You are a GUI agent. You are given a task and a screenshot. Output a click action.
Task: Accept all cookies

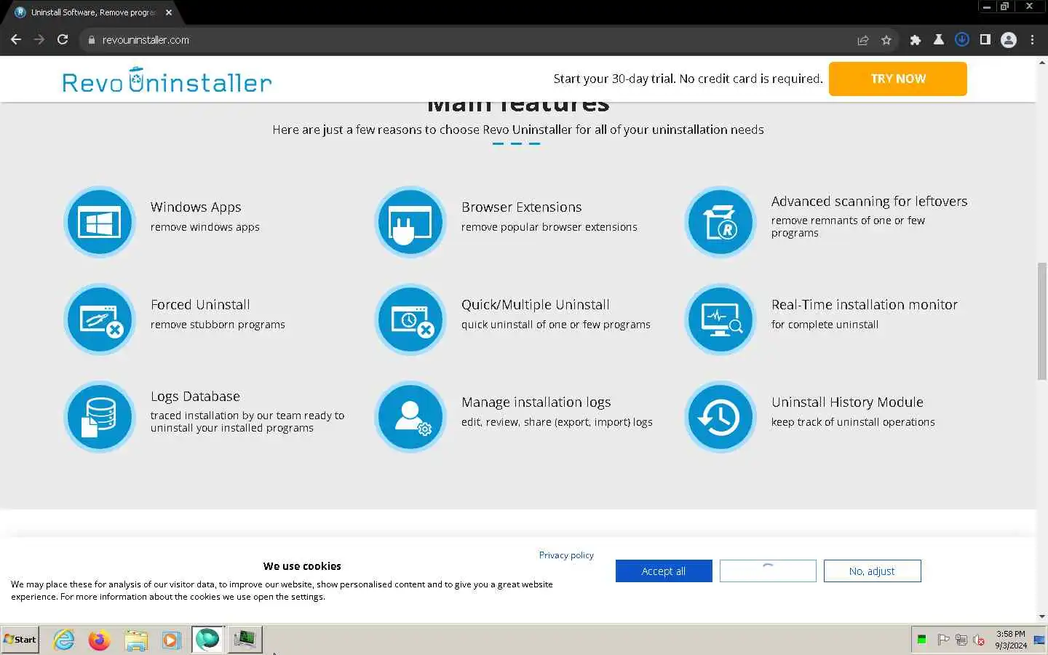click(x=664, y=571)
